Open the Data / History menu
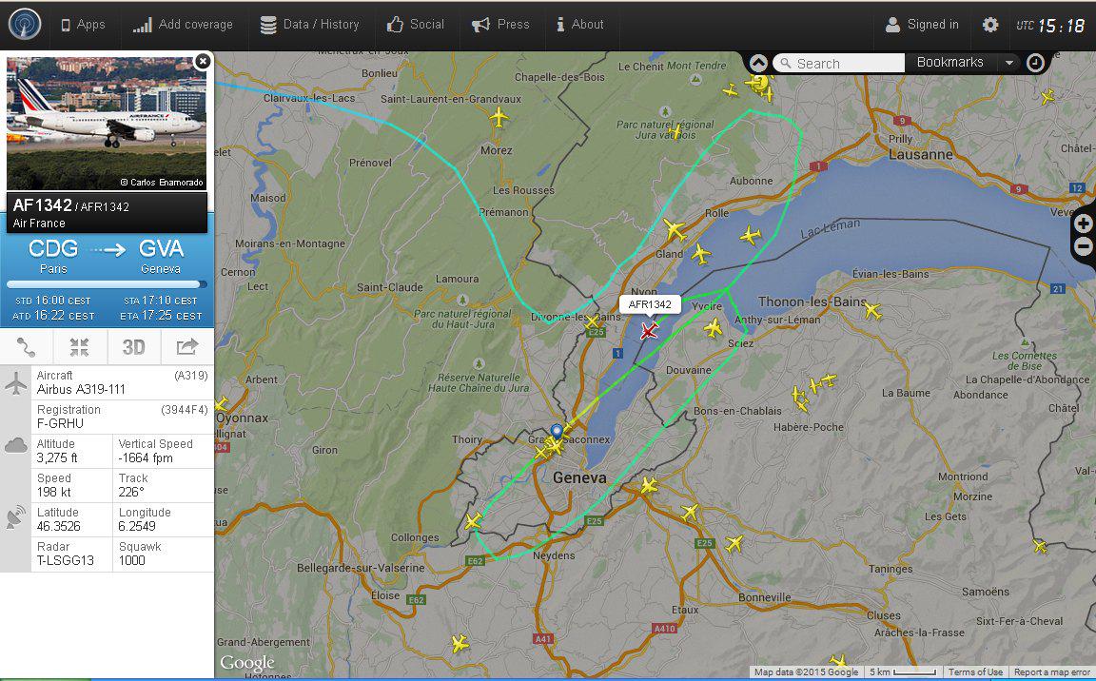 [x=309, y=25]
